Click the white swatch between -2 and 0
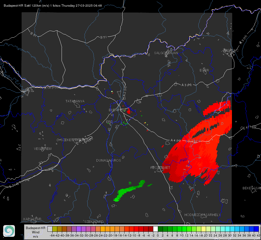261x240 pixels. point(155,229)
